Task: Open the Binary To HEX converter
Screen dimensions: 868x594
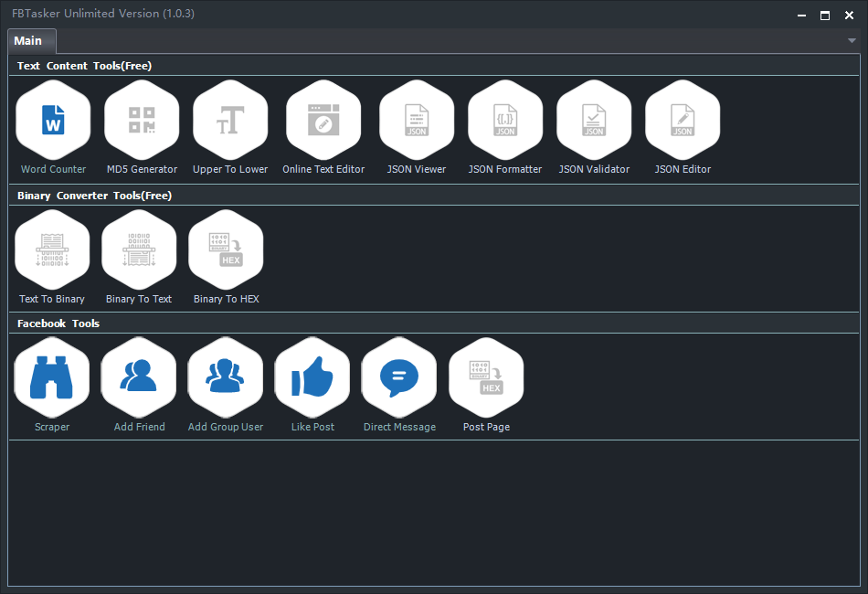Action: point(226,249)
